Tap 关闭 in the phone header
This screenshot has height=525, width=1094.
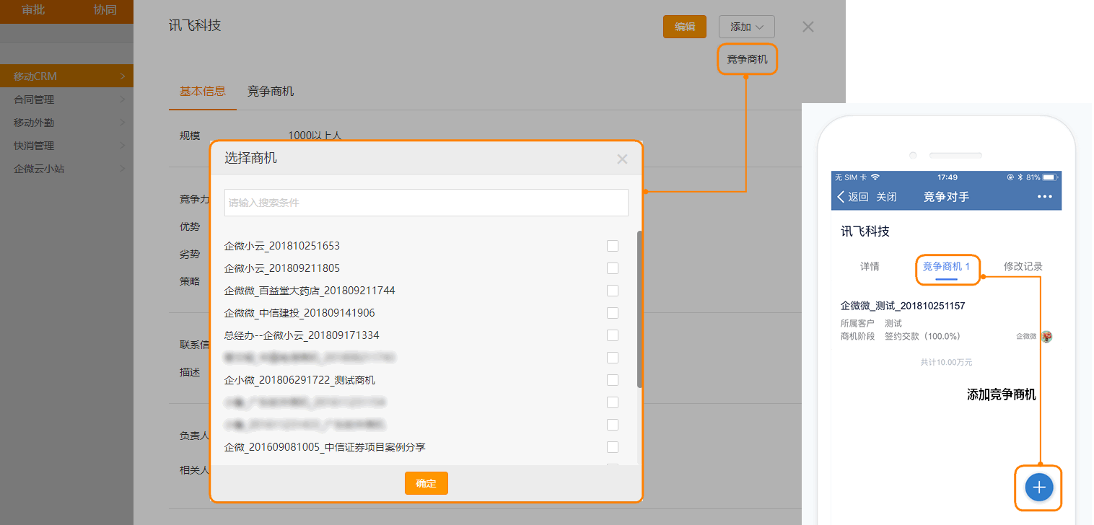(x=886, y=197)
